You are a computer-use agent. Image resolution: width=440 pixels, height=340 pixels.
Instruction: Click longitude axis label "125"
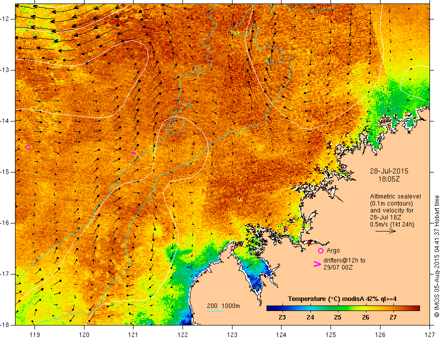331,334
